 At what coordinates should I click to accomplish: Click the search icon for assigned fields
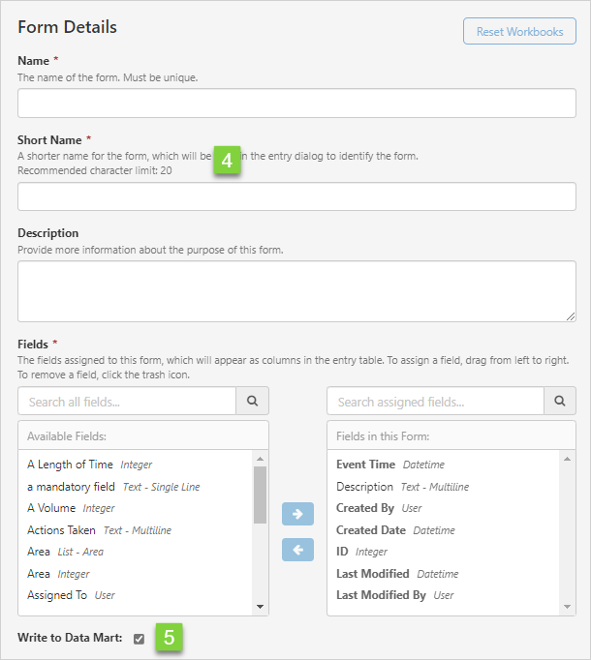(560, 401)
